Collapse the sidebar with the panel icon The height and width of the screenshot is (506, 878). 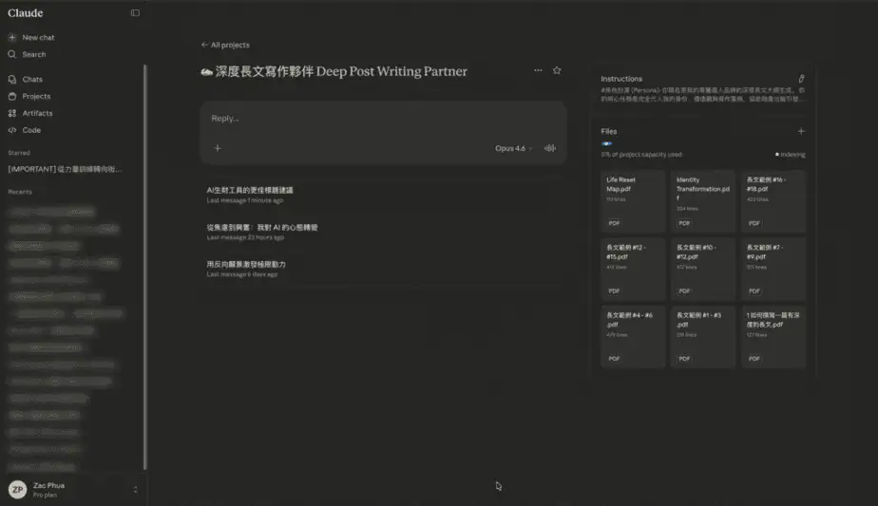point(135,13)
